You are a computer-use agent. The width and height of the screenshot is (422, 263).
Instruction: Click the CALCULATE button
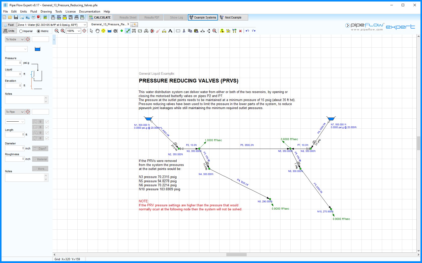(100, 18)
